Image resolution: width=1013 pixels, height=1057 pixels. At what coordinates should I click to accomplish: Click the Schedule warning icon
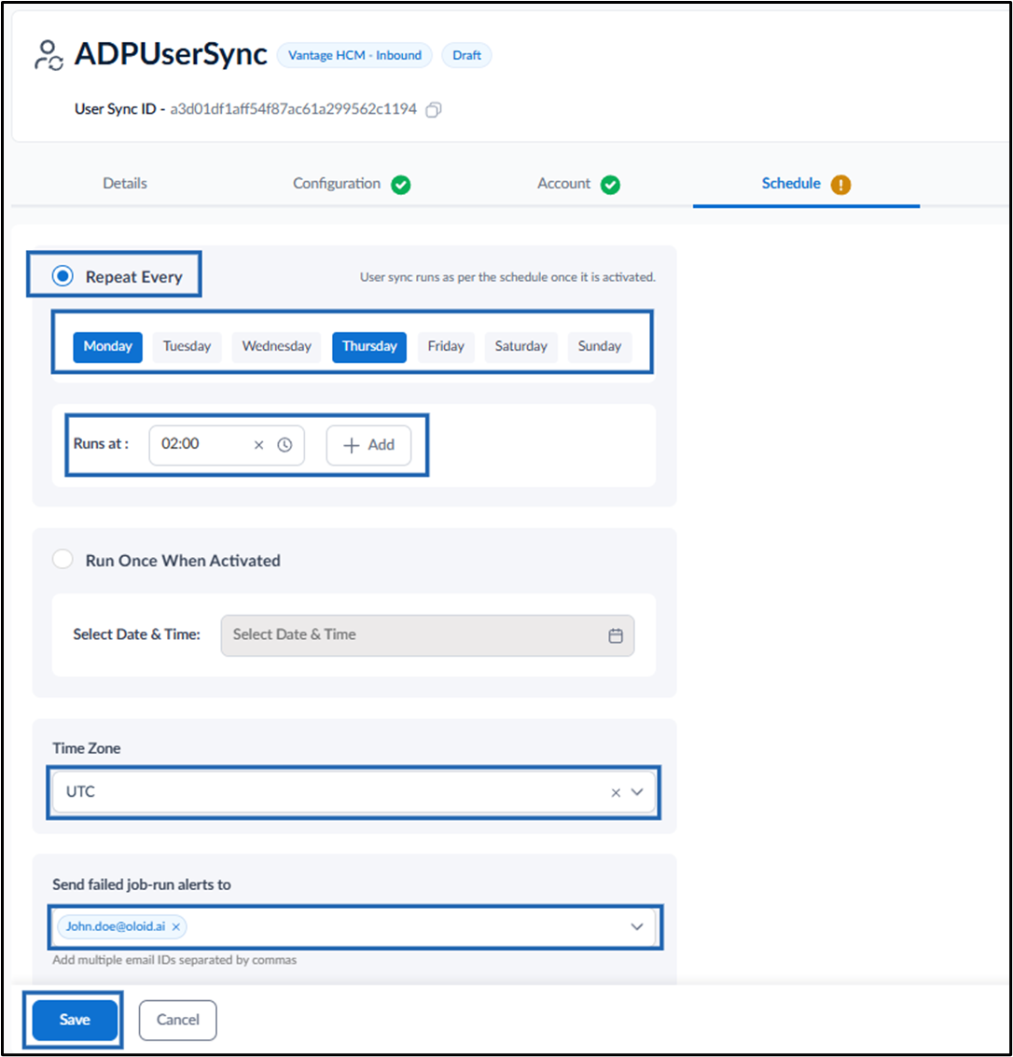click(x=840, y=185)
